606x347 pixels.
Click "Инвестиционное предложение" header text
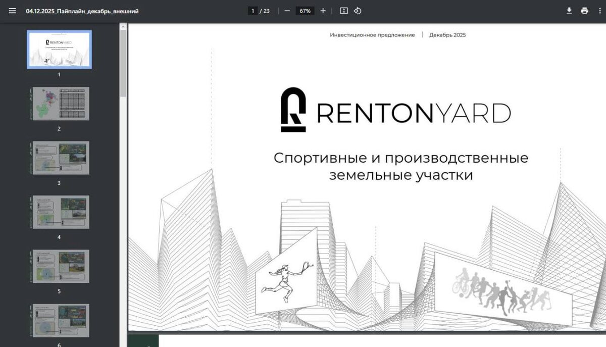tap(372, 35)
